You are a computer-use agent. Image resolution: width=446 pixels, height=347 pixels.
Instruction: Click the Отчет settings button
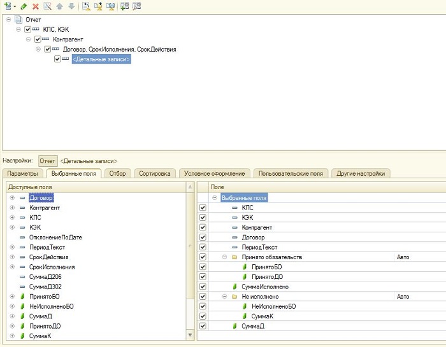48,161
